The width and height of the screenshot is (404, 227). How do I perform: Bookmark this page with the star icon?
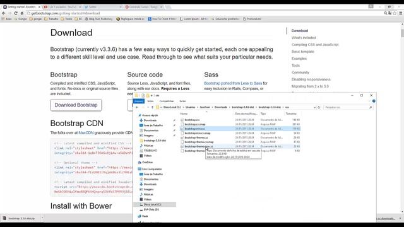pyautogui.click(x=395, y=13)
